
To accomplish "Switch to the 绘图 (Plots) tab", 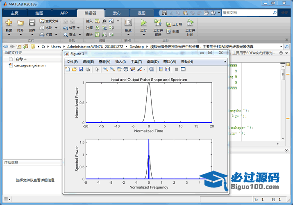I will tap(39, 13).
